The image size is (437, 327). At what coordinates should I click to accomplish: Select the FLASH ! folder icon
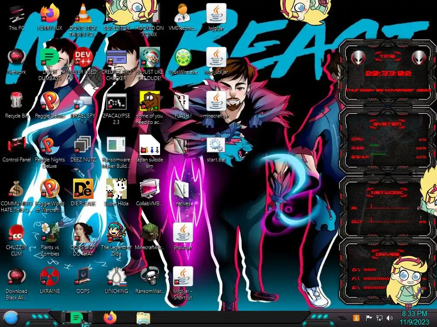(x=183, y=102)
